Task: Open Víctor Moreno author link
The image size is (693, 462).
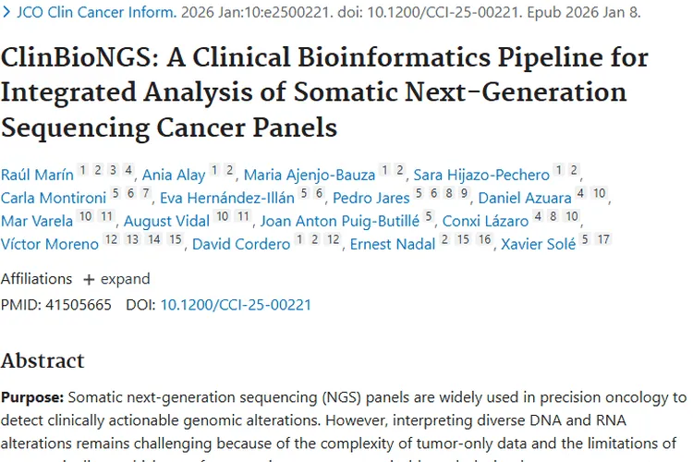Action: pos(49,244)
